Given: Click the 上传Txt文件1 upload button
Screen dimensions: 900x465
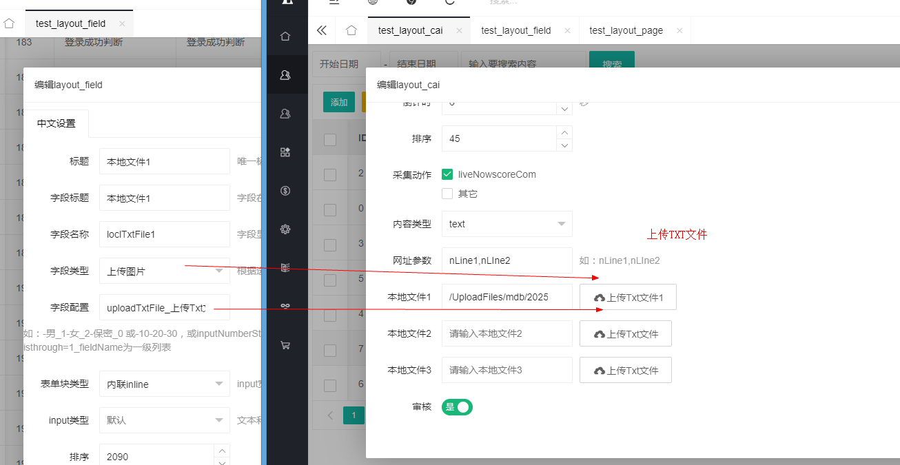Looking at the screenshot, I should [628, 297].
